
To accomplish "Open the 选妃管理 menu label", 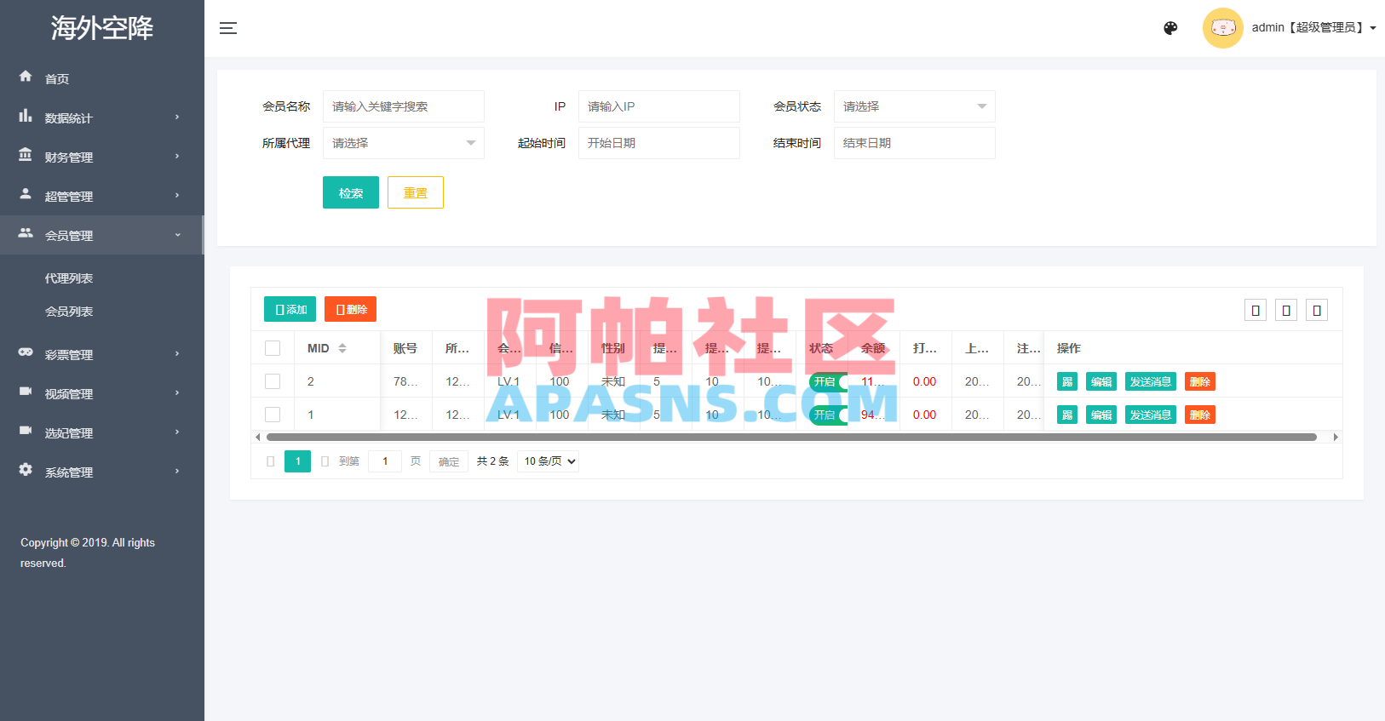I will 69,433.
